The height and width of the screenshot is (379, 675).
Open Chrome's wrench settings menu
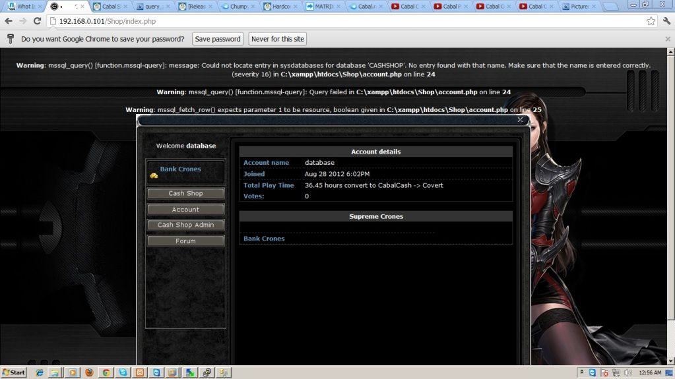pos(665,21)
